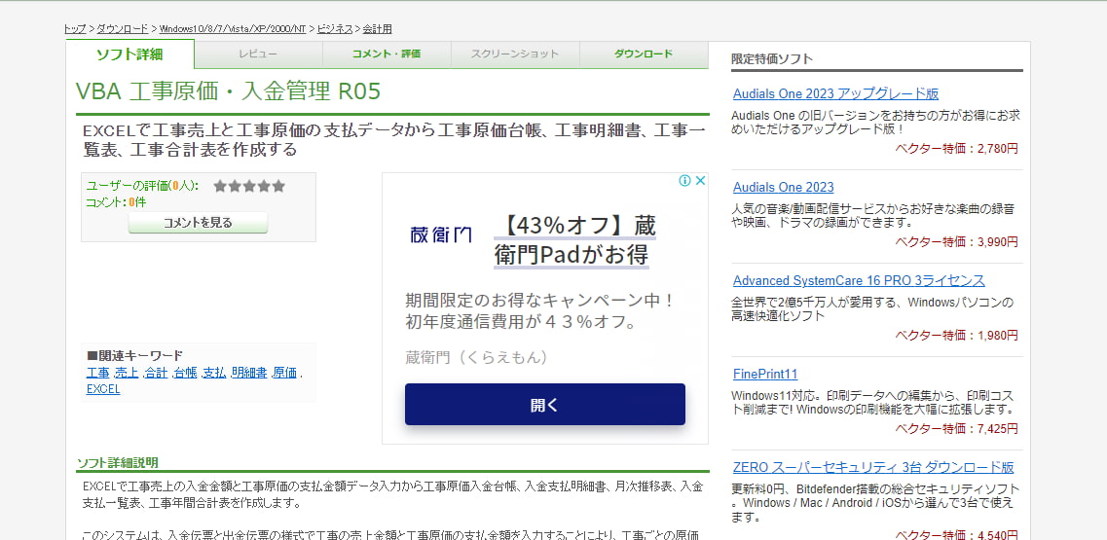Click the EXCEL keyword link
The image size is (1107, 540).
point(103,389)
